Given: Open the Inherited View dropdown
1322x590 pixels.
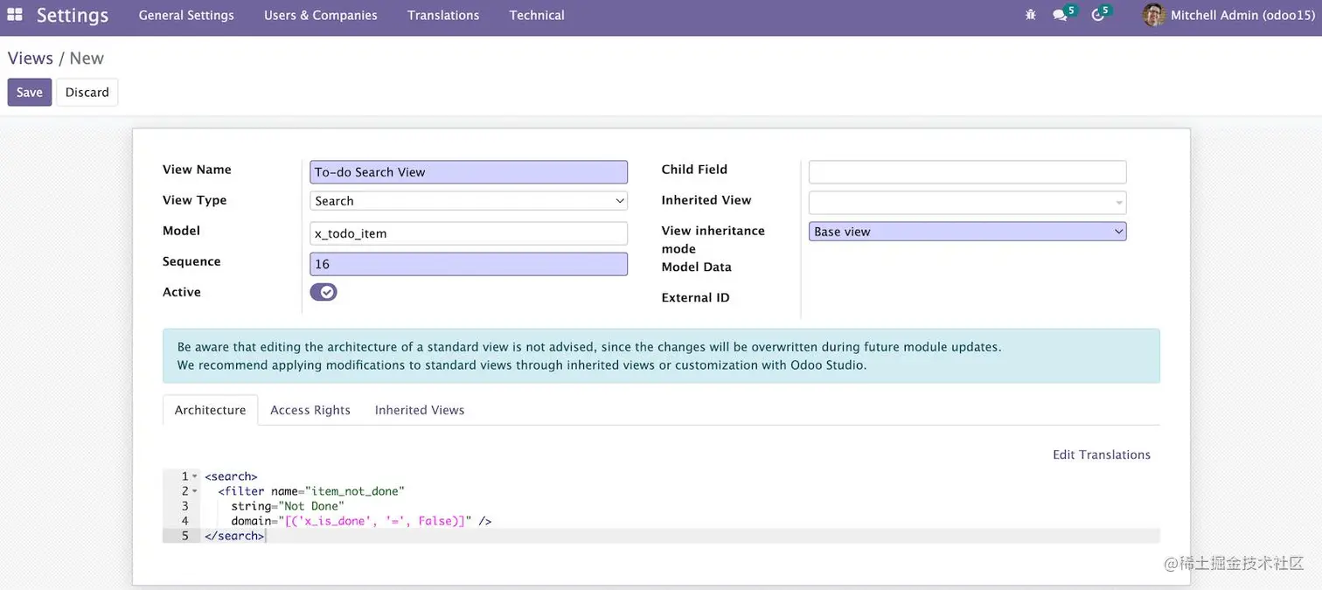Looking at the screenshot, I should [967, 203].
